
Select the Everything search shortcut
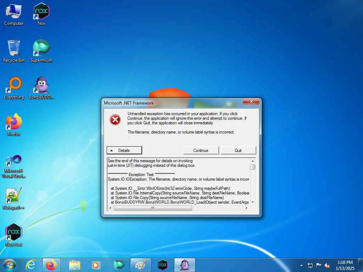tap(14, 88)
